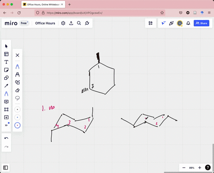Open the Office Hours board title
Screen dimensions: 214x173
(x=45, y=23)
